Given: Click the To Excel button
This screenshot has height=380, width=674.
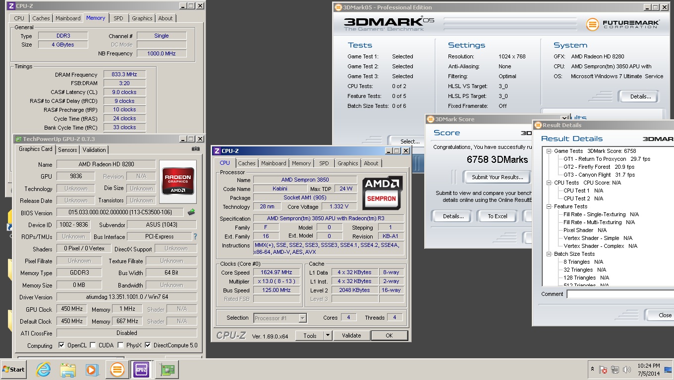Looking at the screenshot, I should tap(497, 216).
